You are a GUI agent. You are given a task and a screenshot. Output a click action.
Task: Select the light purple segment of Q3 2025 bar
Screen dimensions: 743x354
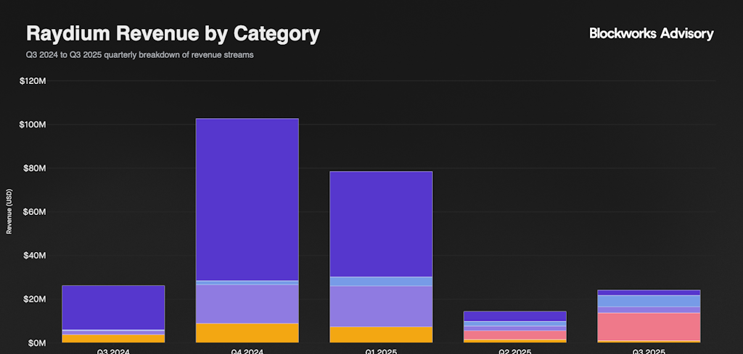pos(649,310)
